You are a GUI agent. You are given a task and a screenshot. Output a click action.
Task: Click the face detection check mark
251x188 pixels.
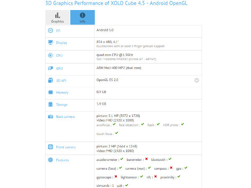[x=143, y=124]
